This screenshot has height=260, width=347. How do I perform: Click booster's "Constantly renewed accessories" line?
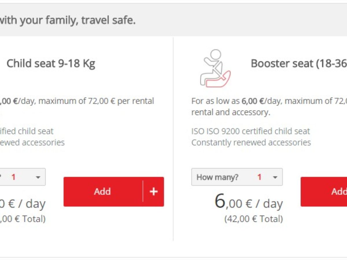click(x=251, y=142)
